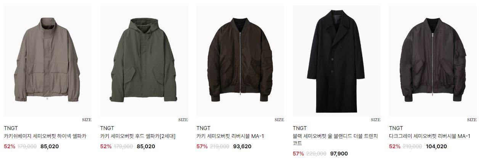This screenshot has width=479, height=160.
Task: Click SIZE label under dark grey MA-1
Action: coord(472,120)
